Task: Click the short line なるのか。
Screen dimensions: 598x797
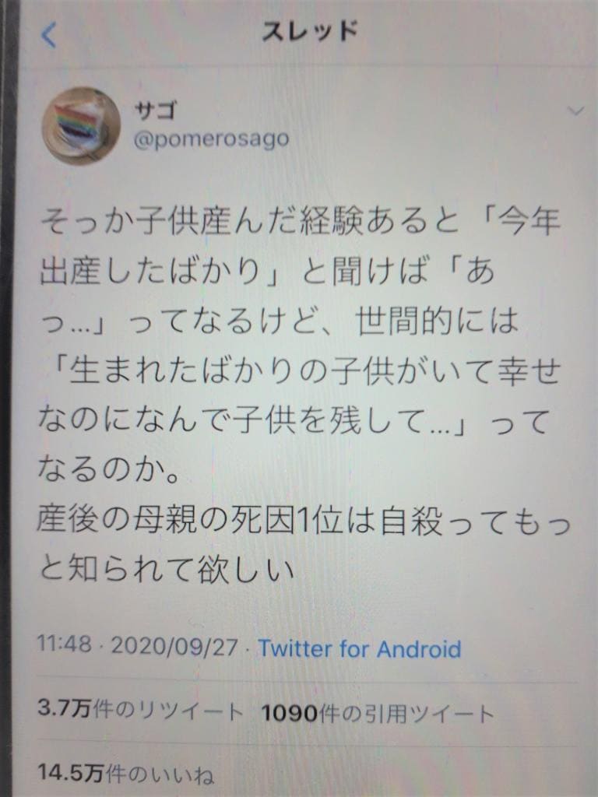Action: click(109, 469)
